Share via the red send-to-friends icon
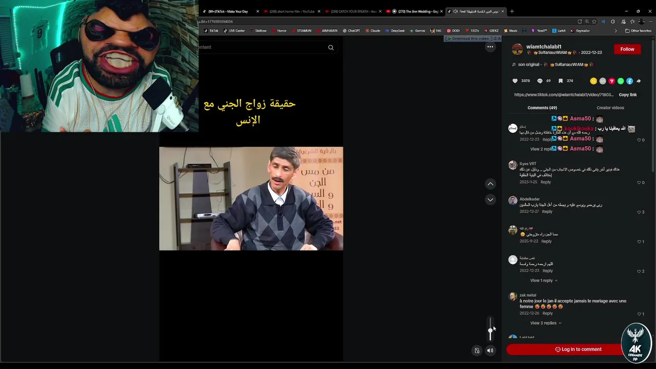 point(611,81)
